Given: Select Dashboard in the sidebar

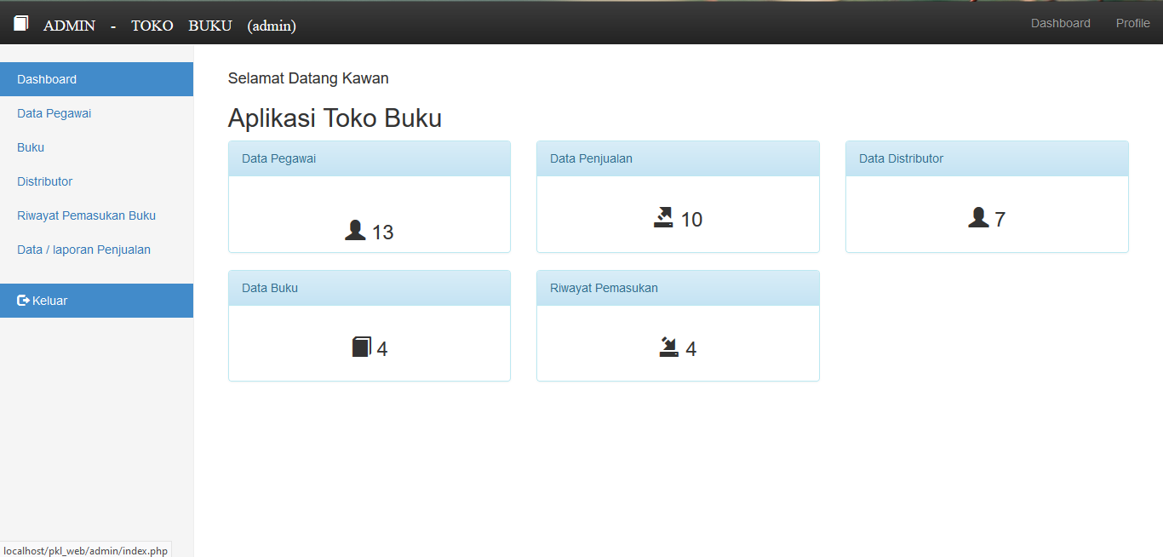Looking at the screenshot, I should [x=47, y=78].
